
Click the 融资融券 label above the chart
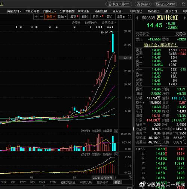[91, 23]
